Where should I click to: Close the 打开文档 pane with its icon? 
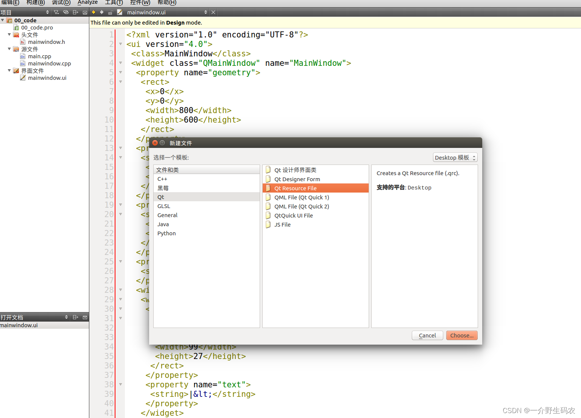tap(85, 317)
